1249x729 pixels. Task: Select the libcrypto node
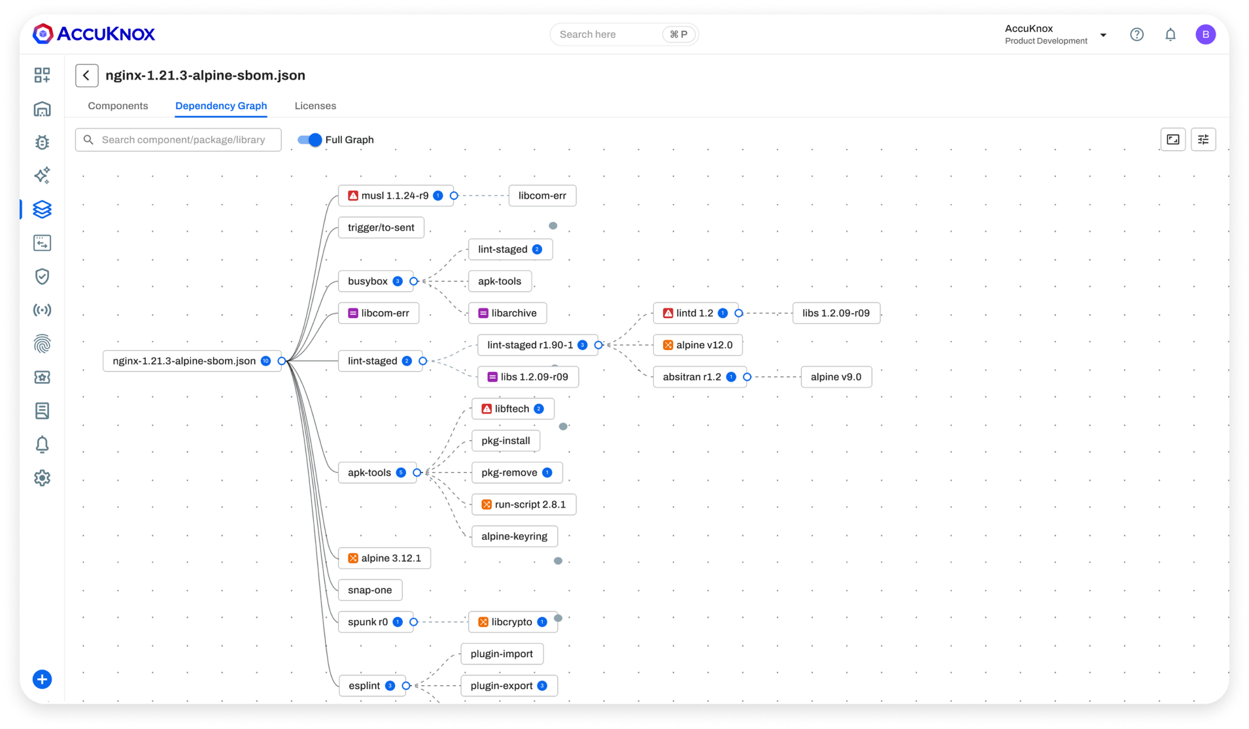click(513, 623)
